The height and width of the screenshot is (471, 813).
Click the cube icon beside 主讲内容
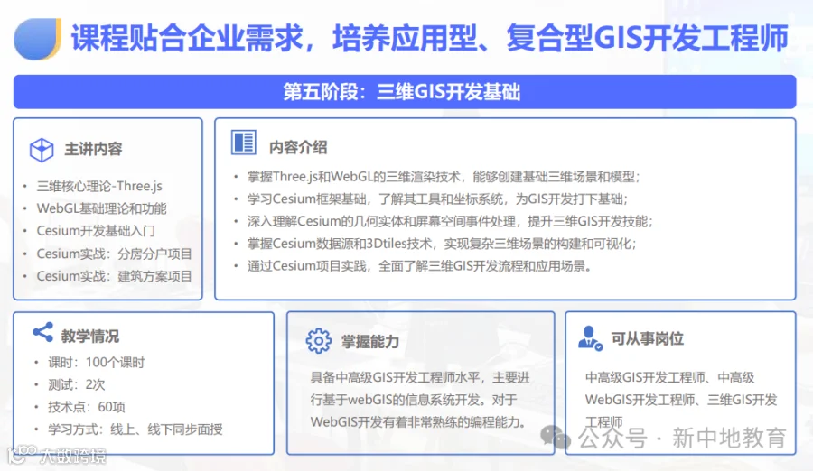click(x=42, y=151)
